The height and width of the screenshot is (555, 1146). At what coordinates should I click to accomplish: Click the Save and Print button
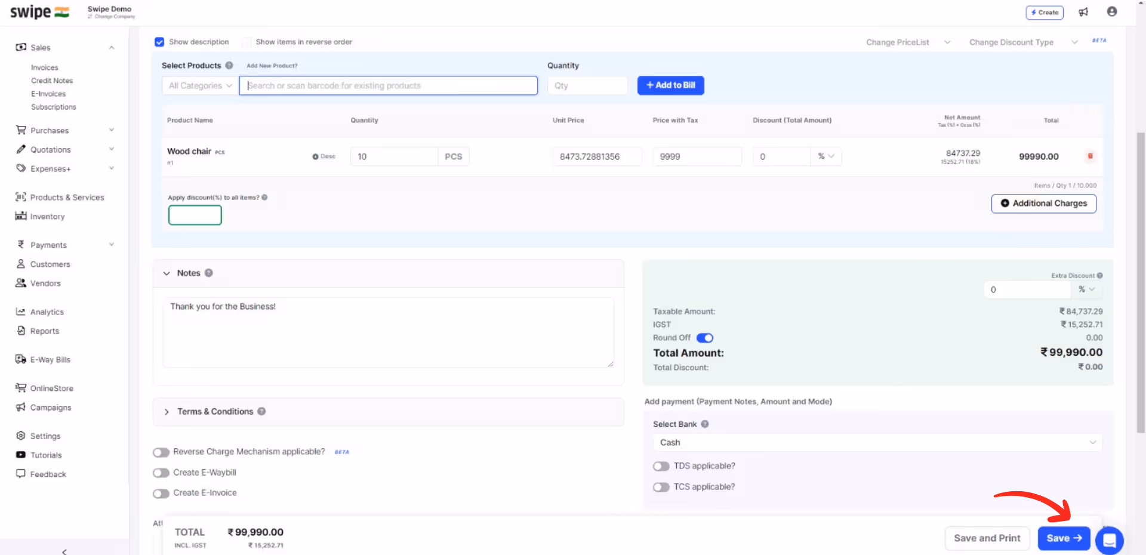[x=987, y=538]
